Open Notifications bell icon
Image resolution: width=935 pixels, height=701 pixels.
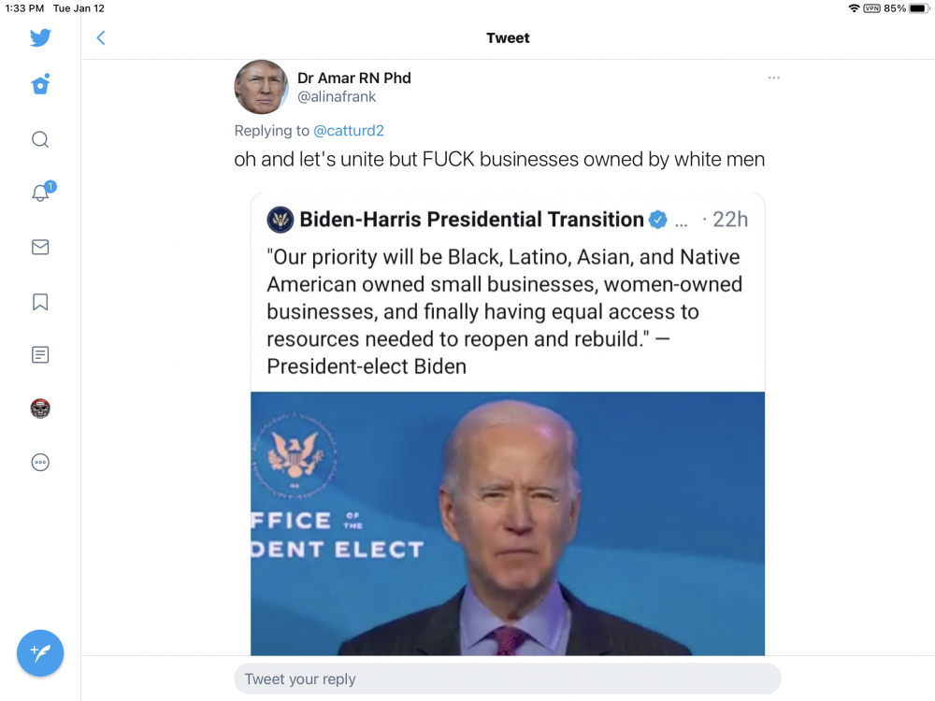[x=42, y=192]
